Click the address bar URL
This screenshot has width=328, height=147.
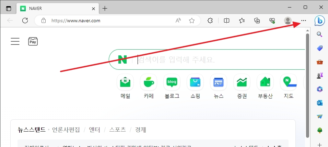tap(76, 21)
